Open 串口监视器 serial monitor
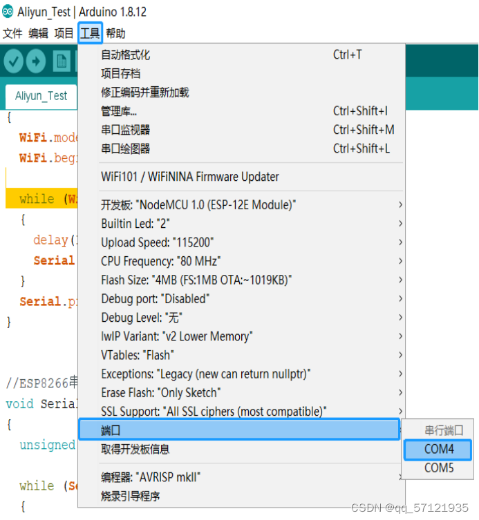The height and width of the screenshot is (520, 479). (x=241, y=130)
